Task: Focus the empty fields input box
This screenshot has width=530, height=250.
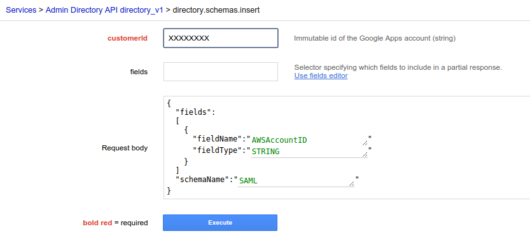Action: (221, 72)
